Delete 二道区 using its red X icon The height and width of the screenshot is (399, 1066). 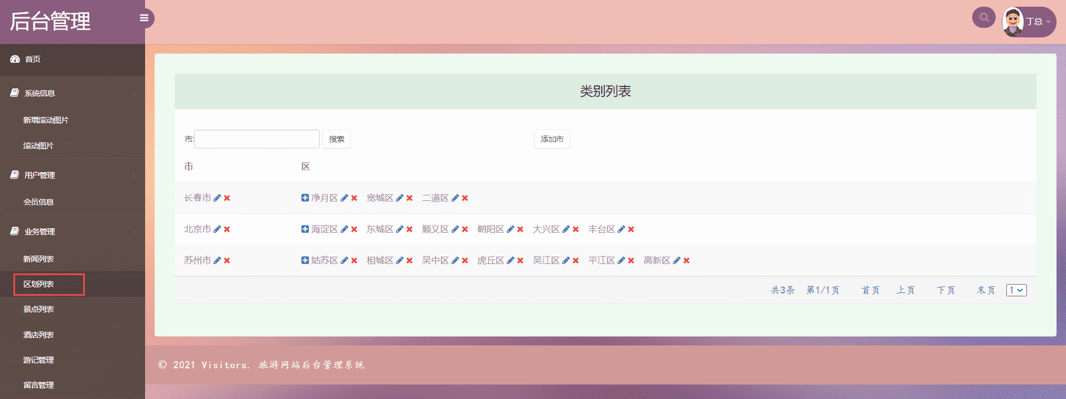tap(465, 198)
